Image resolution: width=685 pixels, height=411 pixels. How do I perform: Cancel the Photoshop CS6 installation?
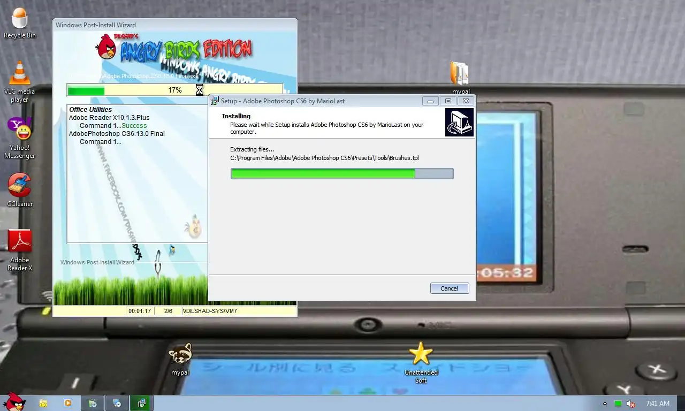[450, 288]
